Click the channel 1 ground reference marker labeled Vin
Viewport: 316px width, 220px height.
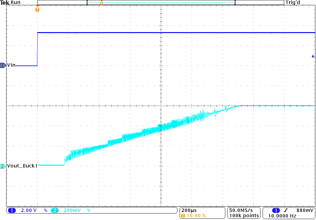(x=2, y=65)
